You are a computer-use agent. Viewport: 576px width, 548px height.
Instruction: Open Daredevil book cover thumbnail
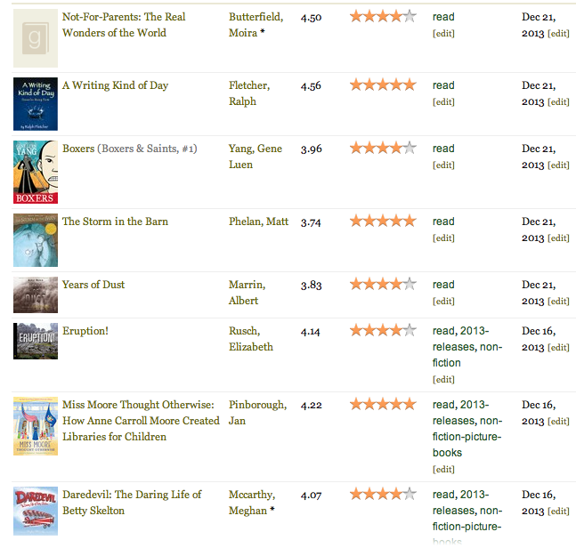[x=36, y=511]
